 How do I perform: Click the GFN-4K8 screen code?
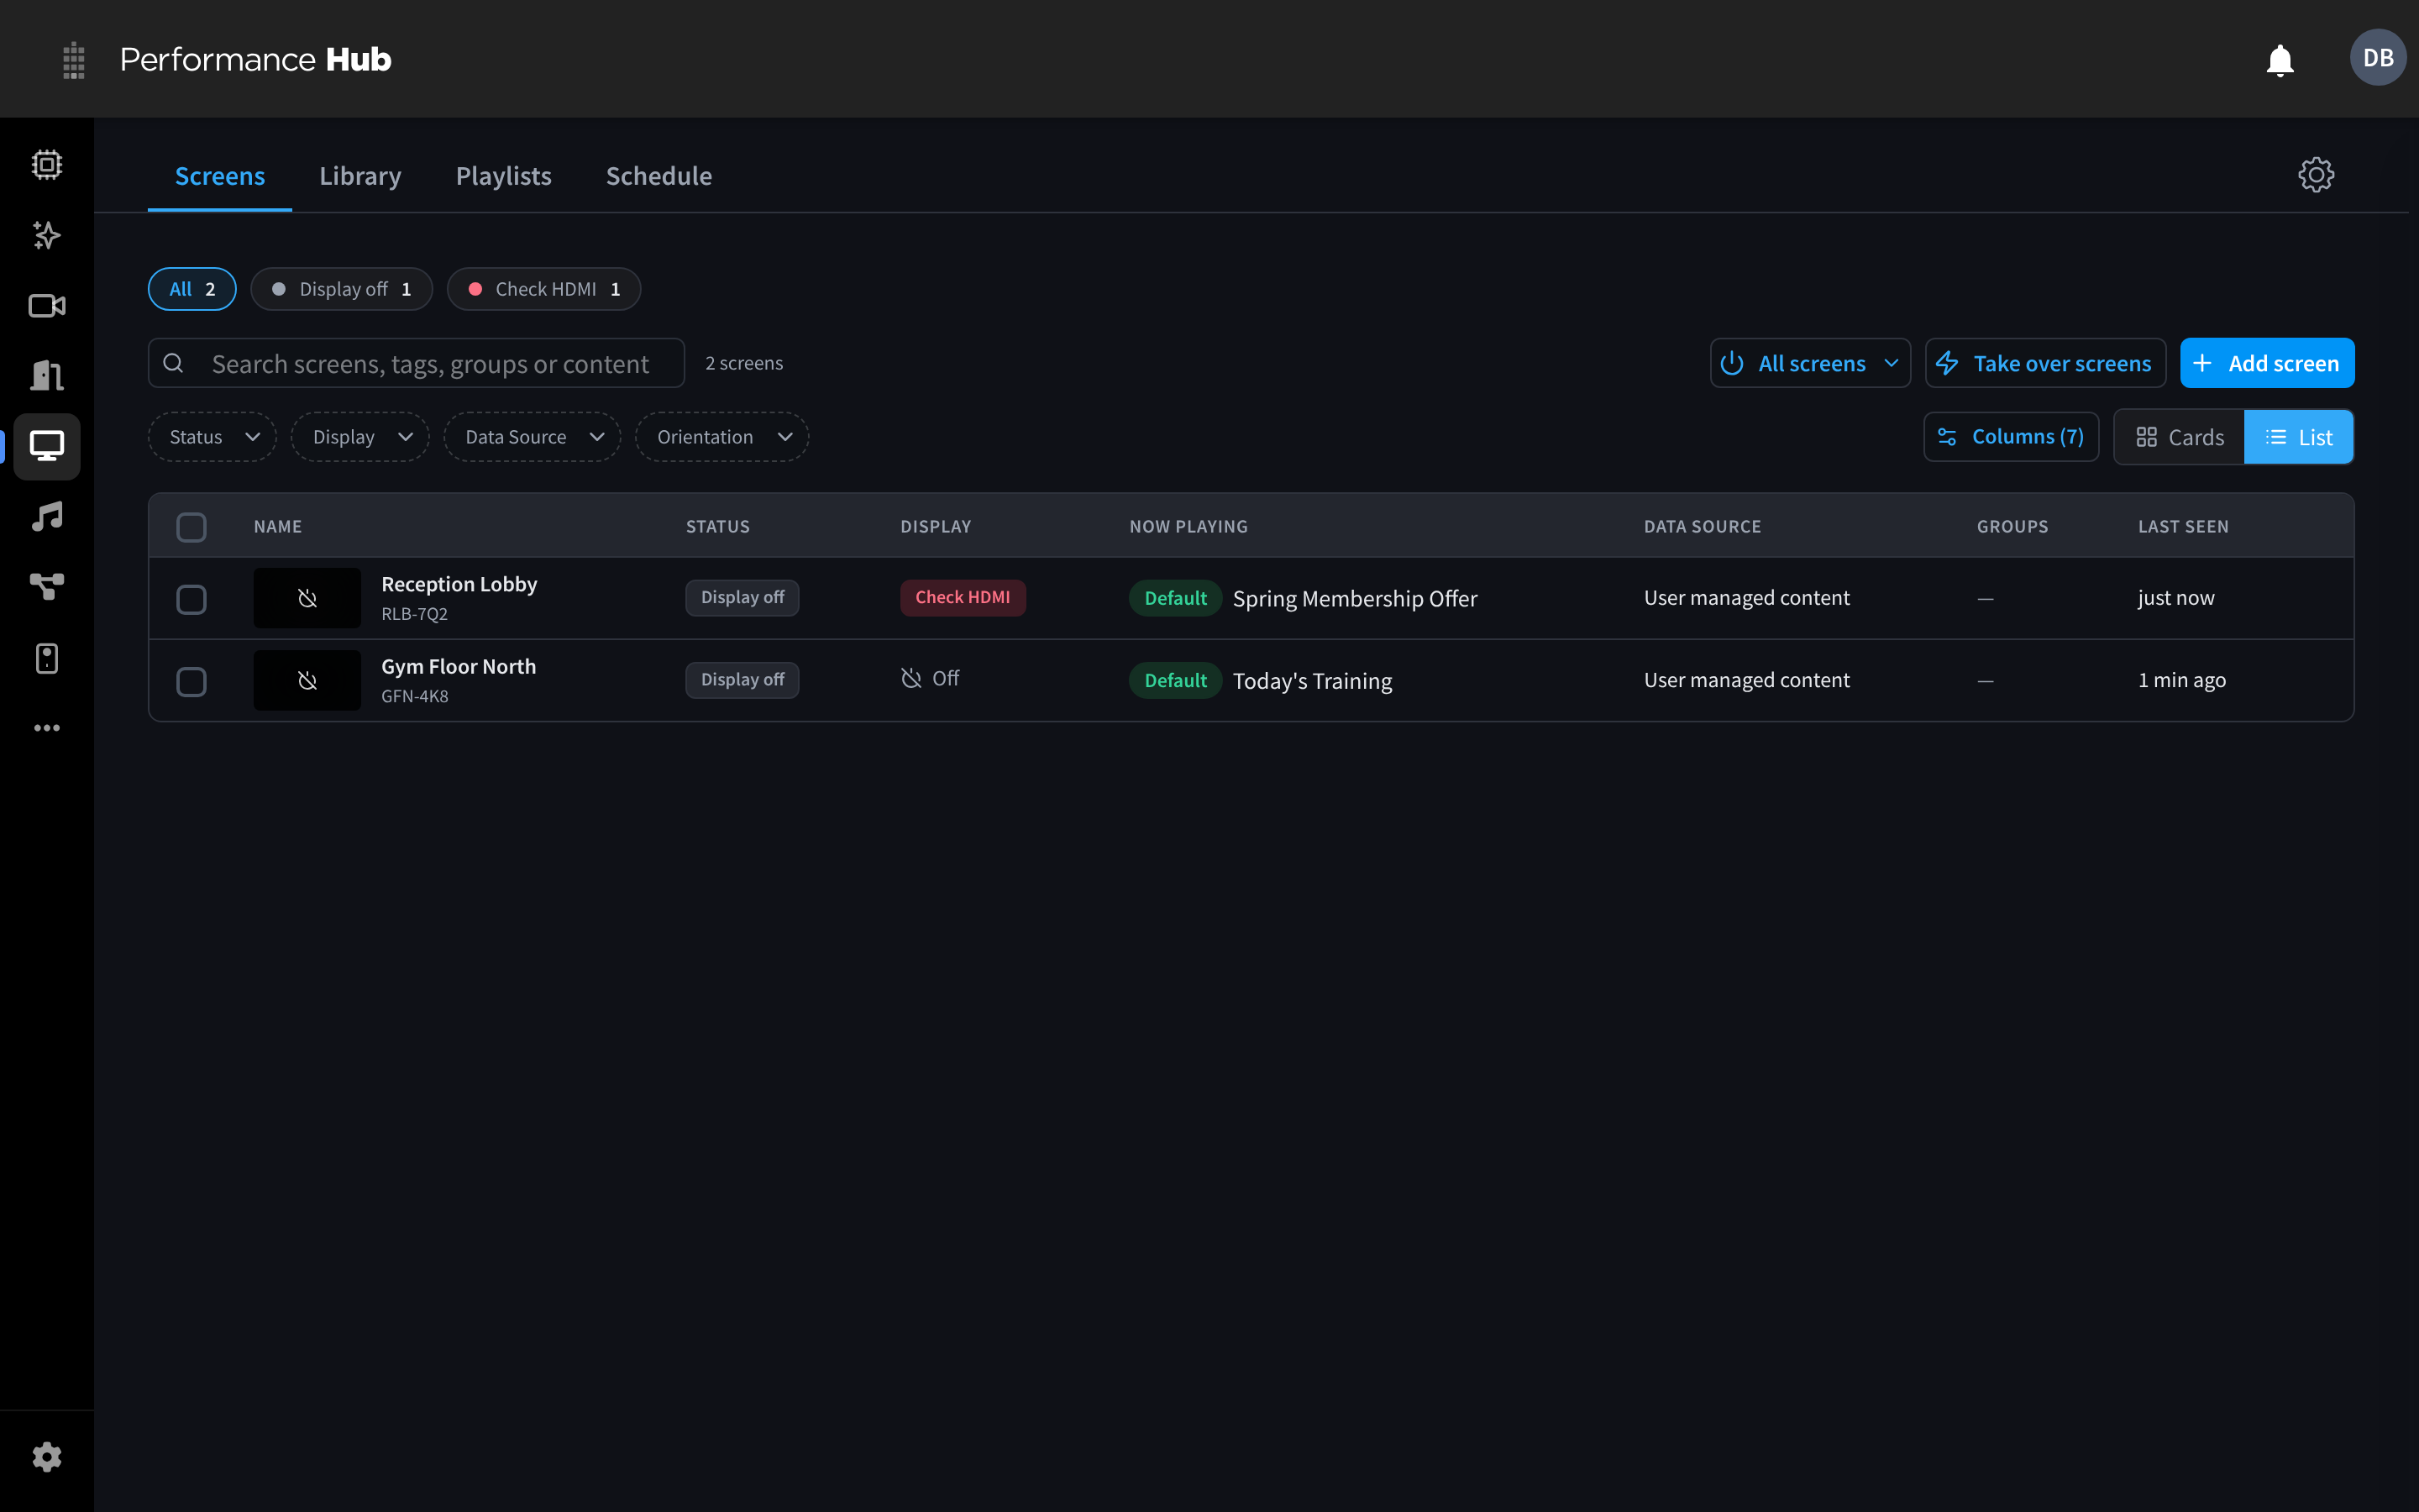[414, 696]
